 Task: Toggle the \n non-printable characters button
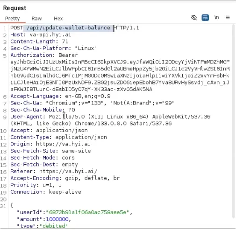[216, 17]
